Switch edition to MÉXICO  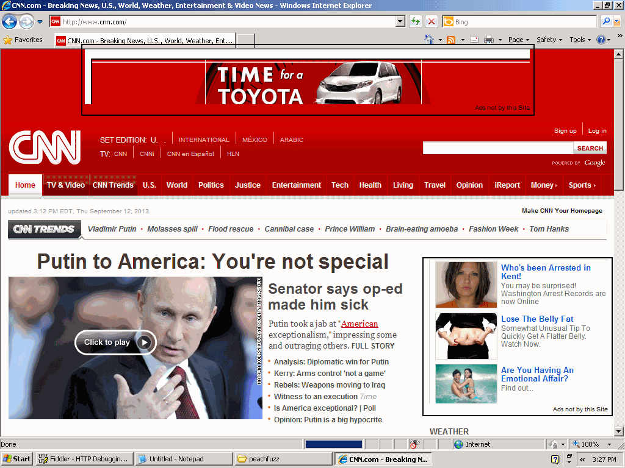click(255, 140)
